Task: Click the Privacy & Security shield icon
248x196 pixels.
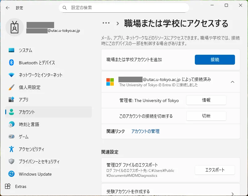Action: (x=11, y=161)
